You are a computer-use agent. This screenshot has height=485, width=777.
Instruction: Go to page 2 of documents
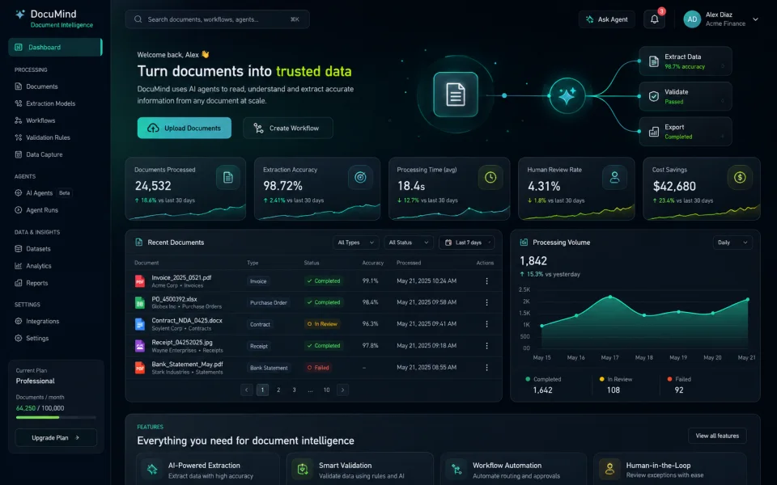[278, 390]
